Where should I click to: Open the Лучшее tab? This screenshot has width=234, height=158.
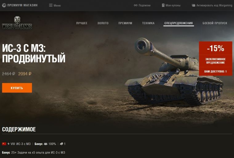[x=82, y=23]
